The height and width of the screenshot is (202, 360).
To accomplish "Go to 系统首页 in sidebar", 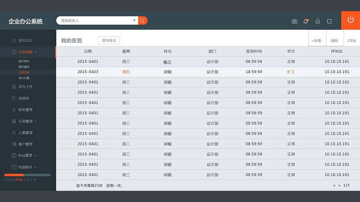I will tap(25, 40).
